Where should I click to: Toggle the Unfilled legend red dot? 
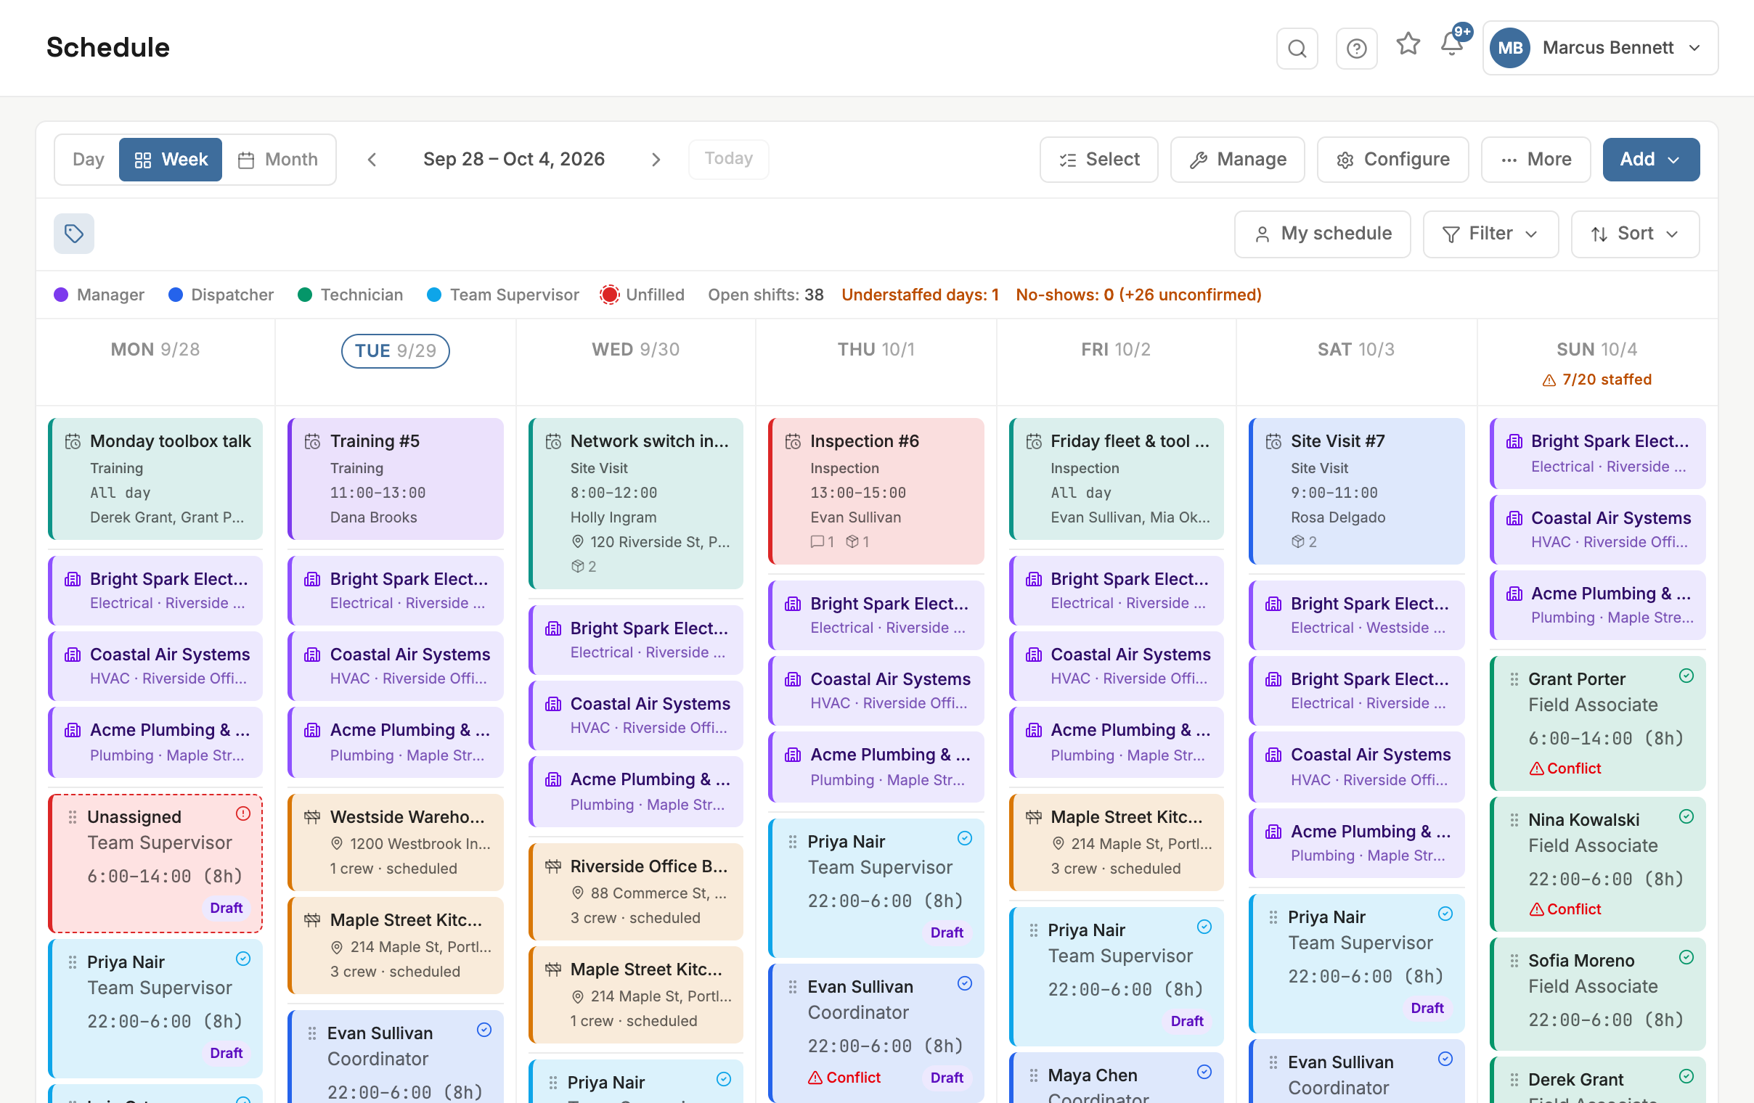pyautogui.click(x=609, y=295)
